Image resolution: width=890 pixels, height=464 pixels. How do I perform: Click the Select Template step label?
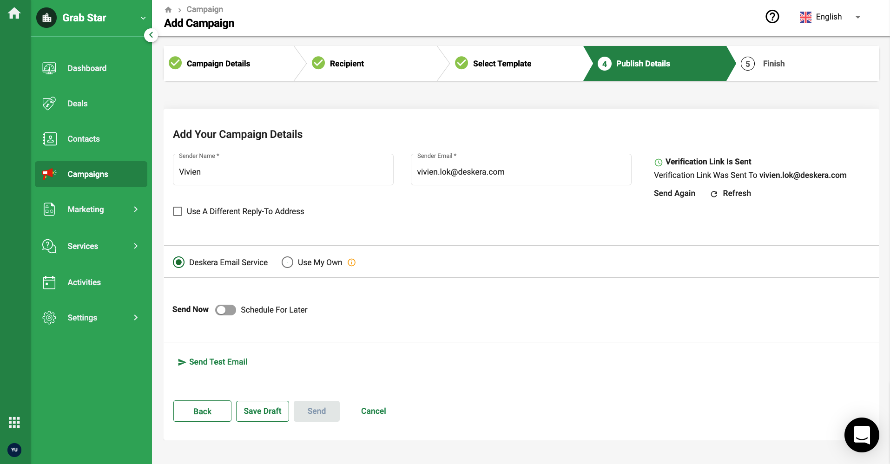pyautogui.click(x=502, y=64)
